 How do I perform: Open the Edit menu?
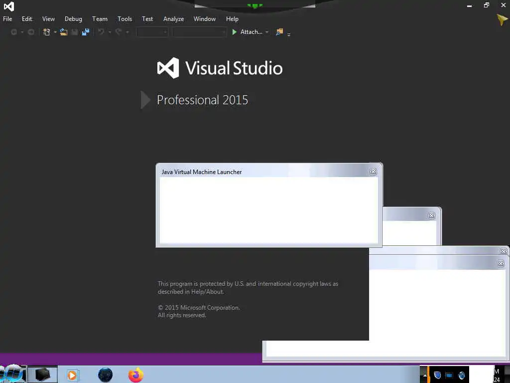pos(27,19)
